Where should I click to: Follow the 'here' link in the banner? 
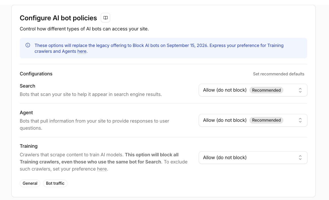coord(82,51)
